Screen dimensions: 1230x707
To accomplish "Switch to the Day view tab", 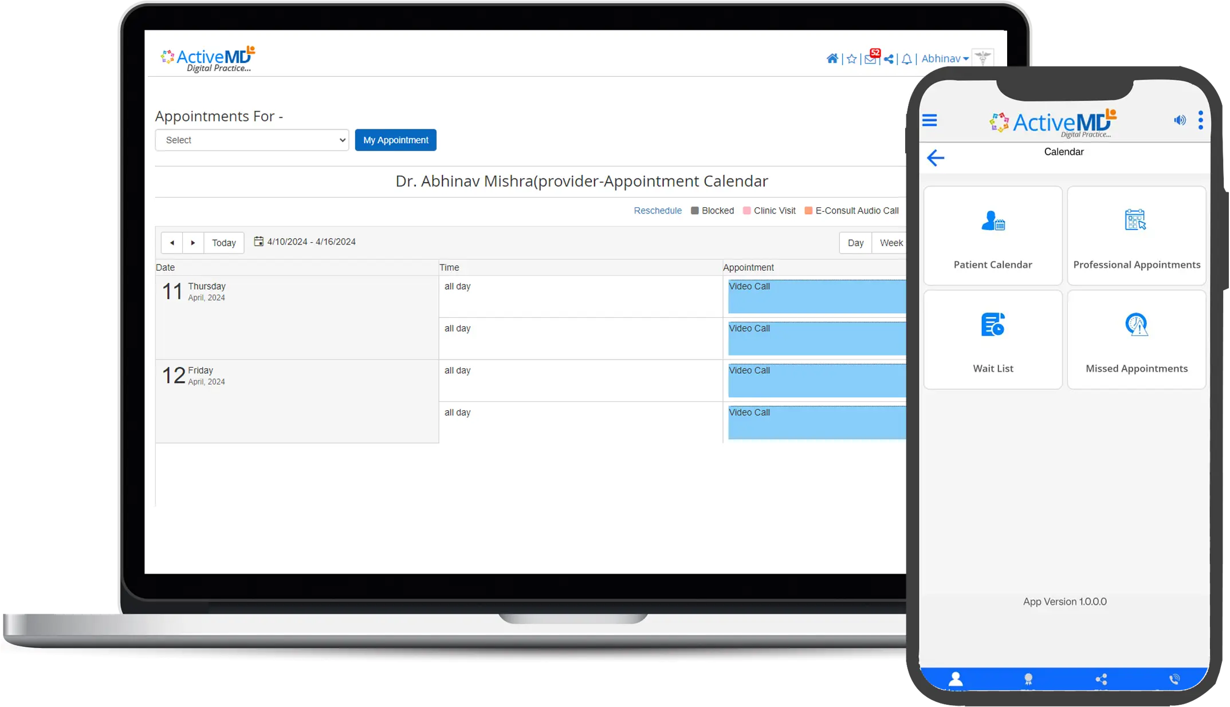I will click(855, 243).
